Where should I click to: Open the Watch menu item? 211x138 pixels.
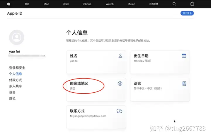[110, 4]
